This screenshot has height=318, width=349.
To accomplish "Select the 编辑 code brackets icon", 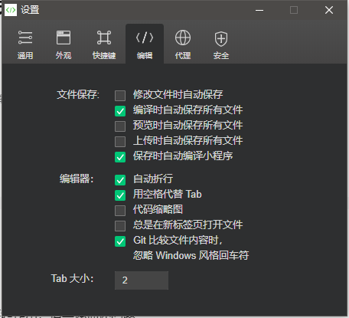I will point(145,38).
